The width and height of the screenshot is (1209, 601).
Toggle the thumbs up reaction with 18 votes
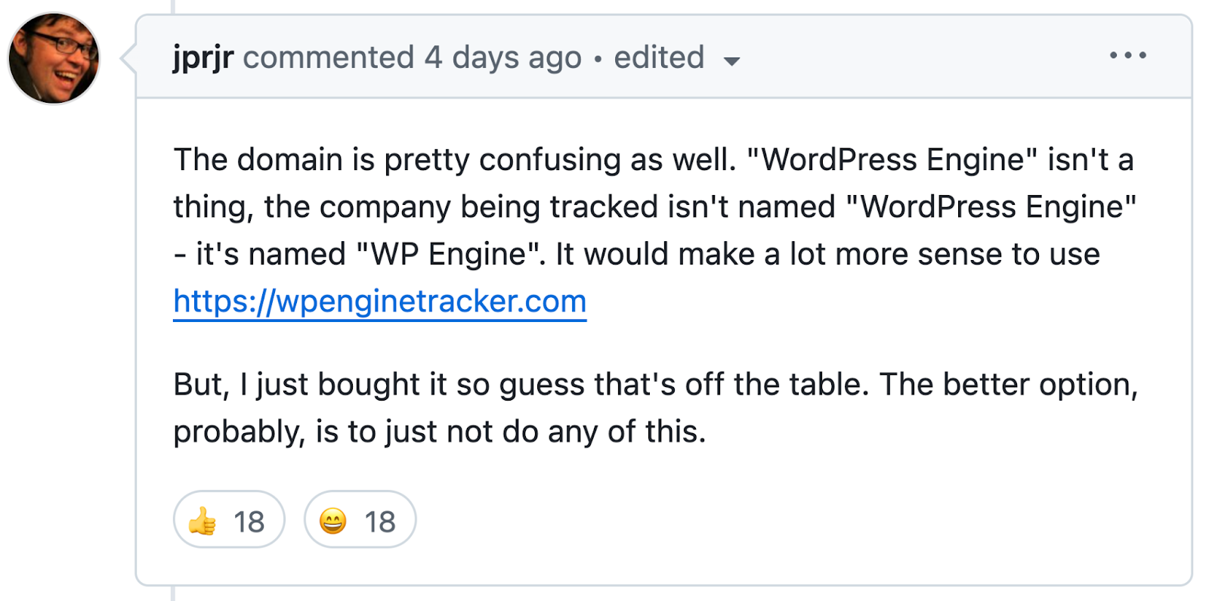229,519
